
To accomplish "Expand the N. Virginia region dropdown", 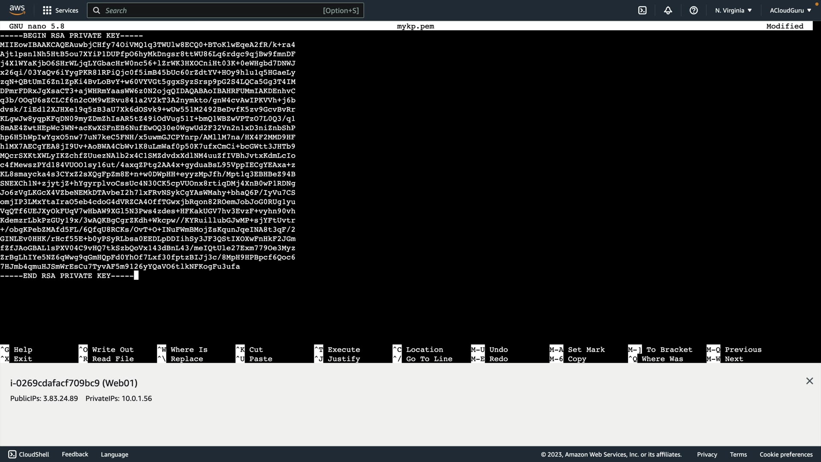I will [x=733, y=10].
